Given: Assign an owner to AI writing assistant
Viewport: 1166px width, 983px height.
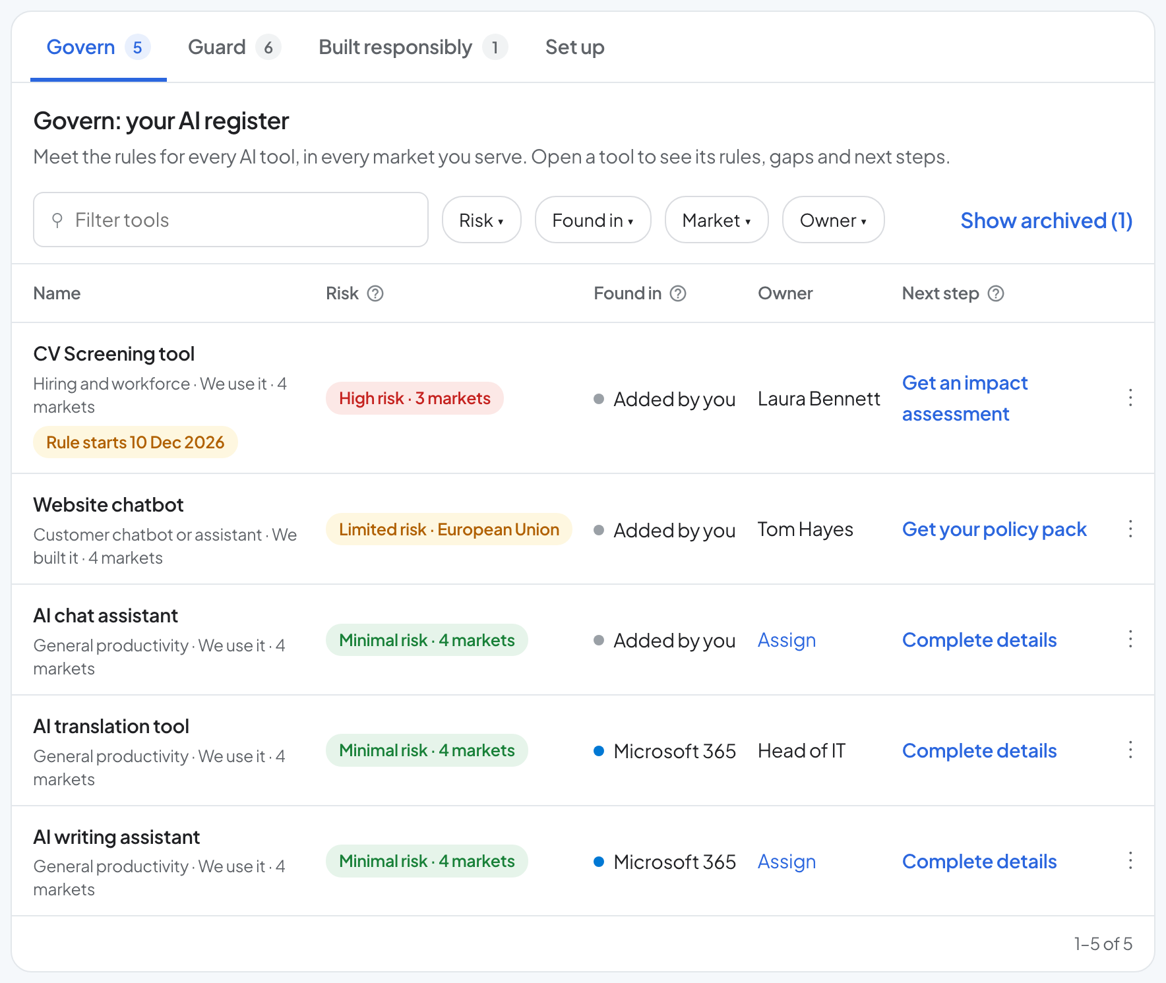Looking at the screenshot, I should click(787, 861).
